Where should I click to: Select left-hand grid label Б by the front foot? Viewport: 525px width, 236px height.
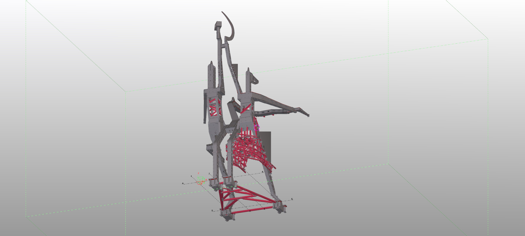(212, 211)
